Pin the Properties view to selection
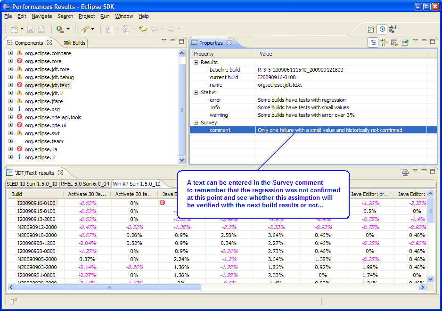This screenshot has height=311, width=442. coord(405,43)
